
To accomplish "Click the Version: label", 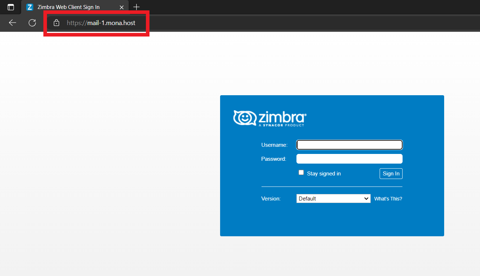I will pyautogui.click(x=271, y=199).
